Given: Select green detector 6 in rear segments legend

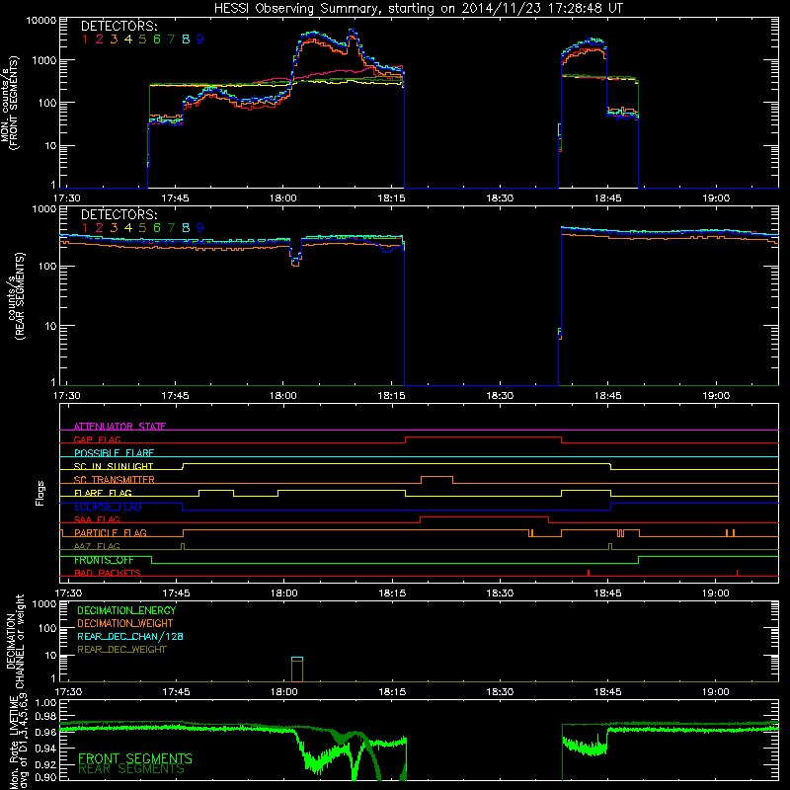Looking at the screenshot, I should 157,228.
